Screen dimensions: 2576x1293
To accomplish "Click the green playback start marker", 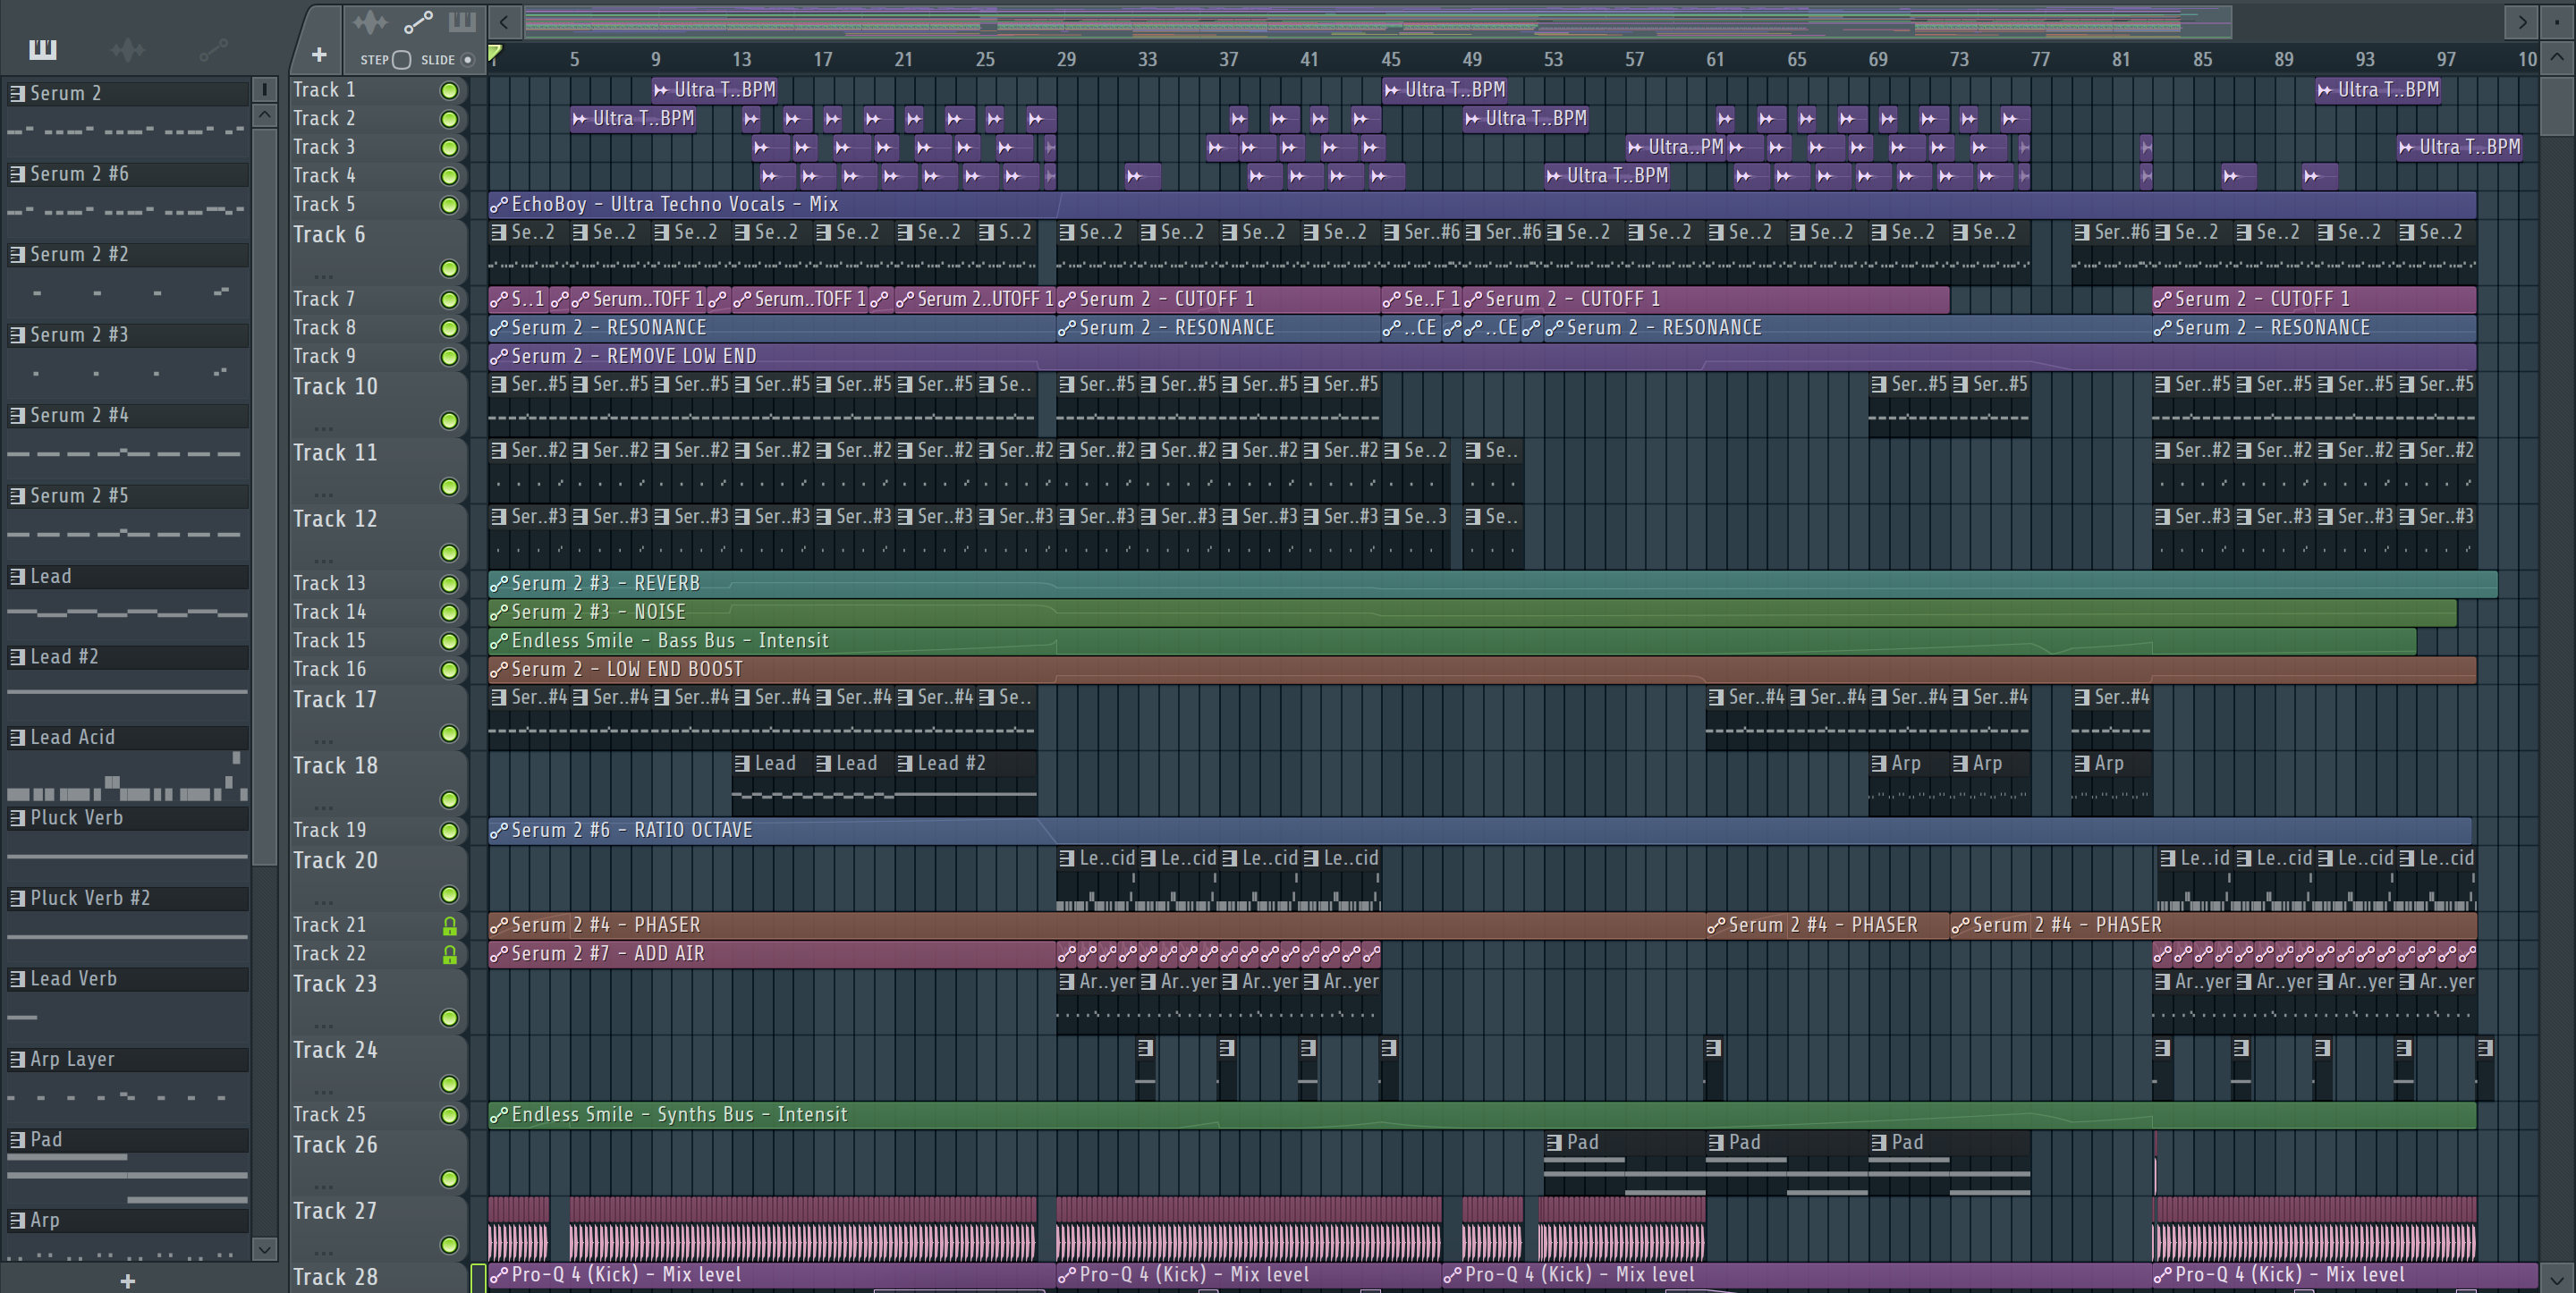I will point(495,54).
